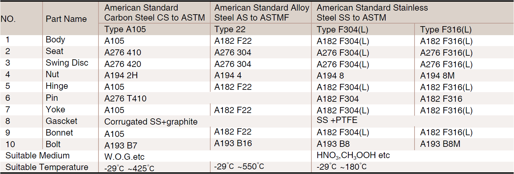Click the 'Bonnet' part name cell

tap(60, 133)
